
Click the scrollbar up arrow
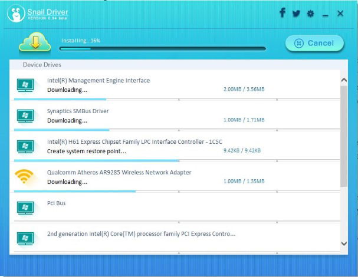pyautogui.click(x=344, y=80)
